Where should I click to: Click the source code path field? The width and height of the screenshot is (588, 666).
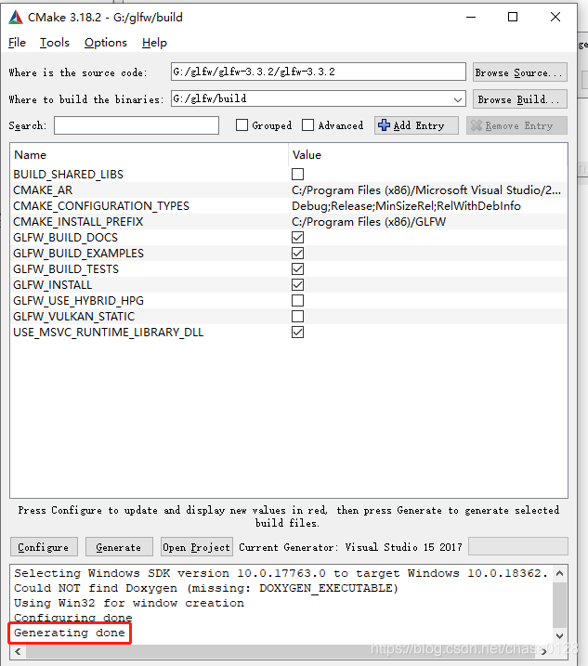coord(319,72)
